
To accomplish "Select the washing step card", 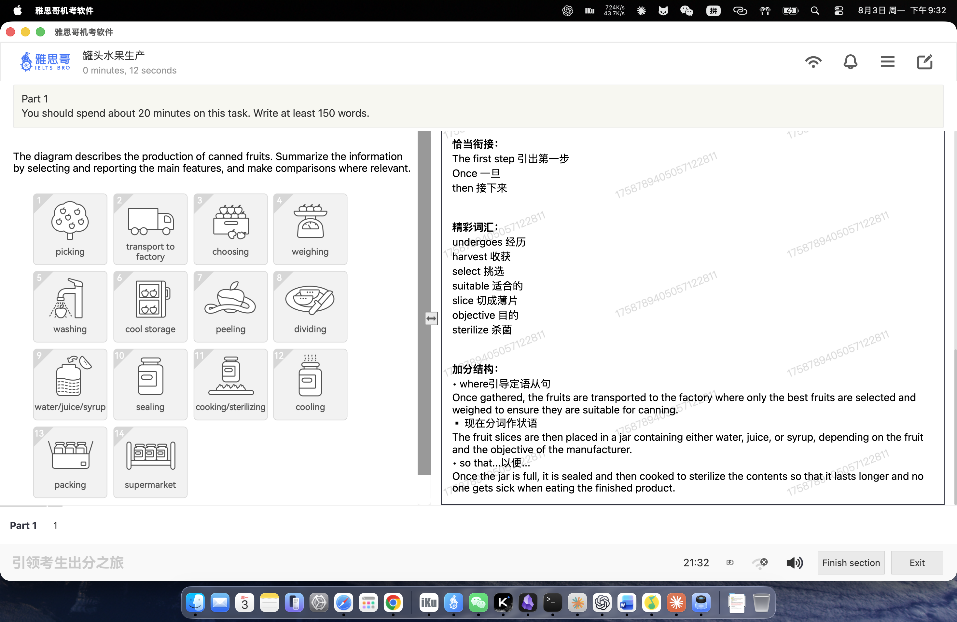I will pos(70,306).
